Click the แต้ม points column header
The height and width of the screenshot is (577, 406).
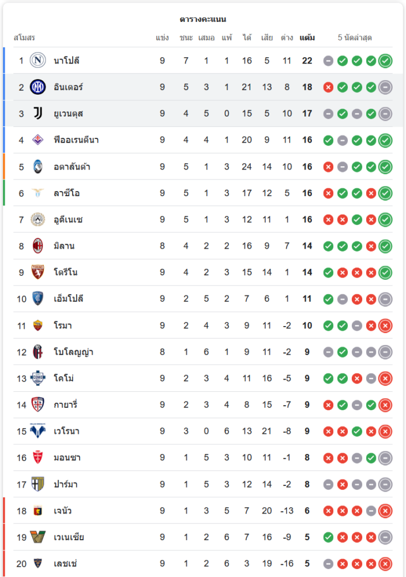pos(307,38)
